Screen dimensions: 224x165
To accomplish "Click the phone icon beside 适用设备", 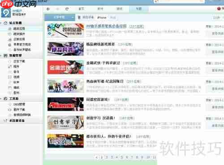I will point(79,17).
